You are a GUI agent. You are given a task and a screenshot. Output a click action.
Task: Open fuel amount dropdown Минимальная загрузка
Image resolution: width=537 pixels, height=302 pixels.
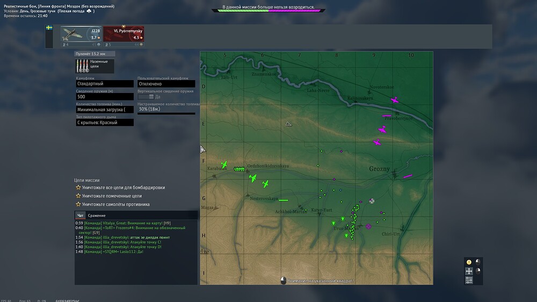pos(105,110)
